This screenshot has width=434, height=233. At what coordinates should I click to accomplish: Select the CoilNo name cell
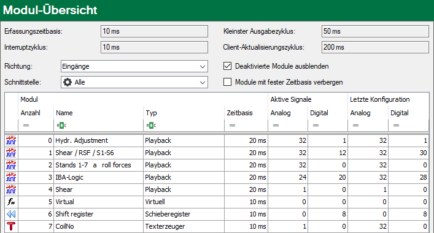click(99, 226)
